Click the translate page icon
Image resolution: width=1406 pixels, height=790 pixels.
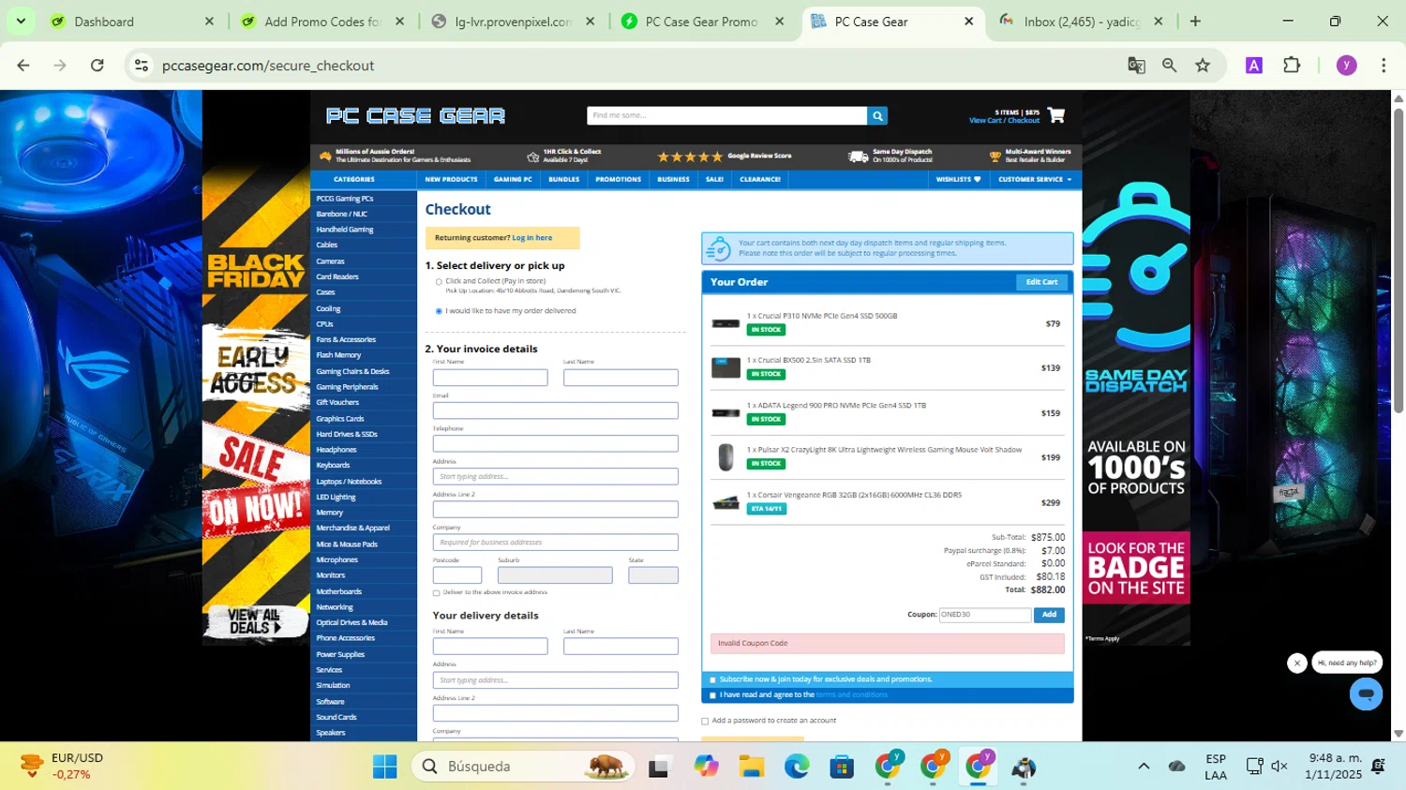coord(1136,65)
